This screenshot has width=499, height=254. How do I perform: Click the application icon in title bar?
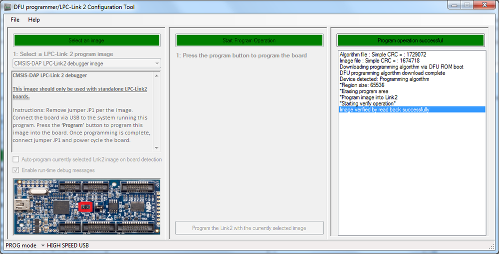pyautogui.click(x=7, y=7)
